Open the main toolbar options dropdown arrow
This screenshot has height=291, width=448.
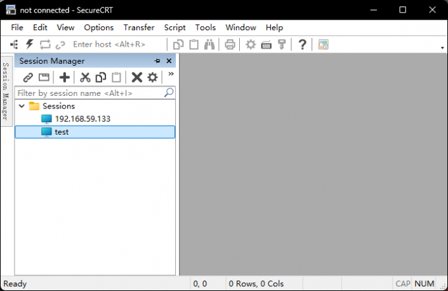pyautogui.click(x=442, y=47)
